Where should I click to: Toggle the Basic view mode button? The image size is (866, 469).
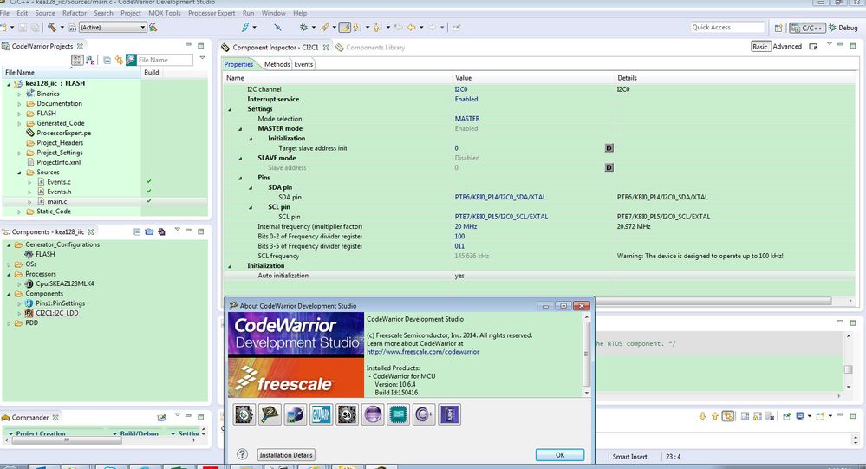click(x=760, y=47)
